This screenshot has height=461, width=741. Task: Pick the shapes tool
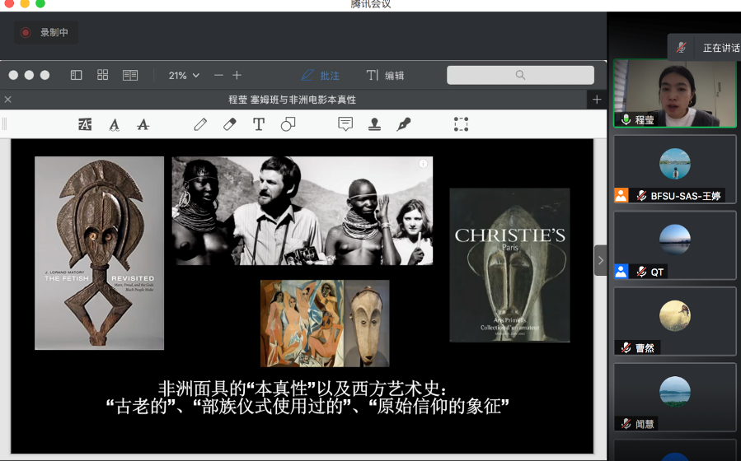coord(288,124)
